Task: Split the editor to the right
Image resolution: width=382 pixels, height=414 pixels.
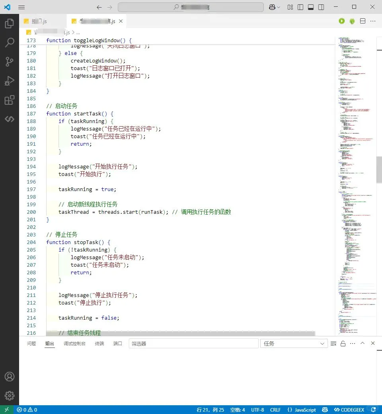Action: coord(363,21)
